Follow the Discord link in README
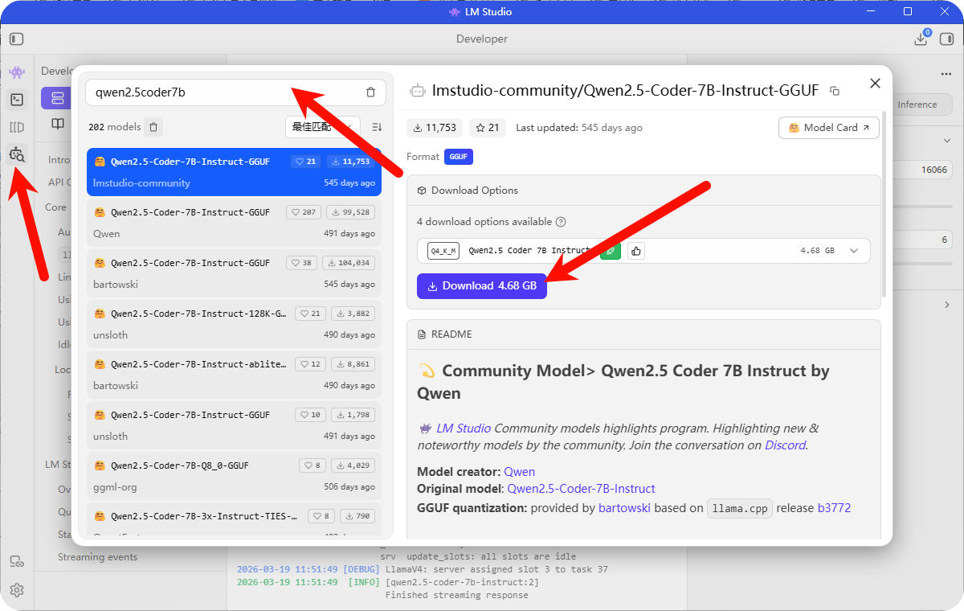964x611 pixels. 784,445
